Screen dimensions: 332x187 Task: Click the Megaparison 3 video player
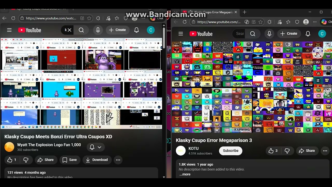tap(252, 87)
